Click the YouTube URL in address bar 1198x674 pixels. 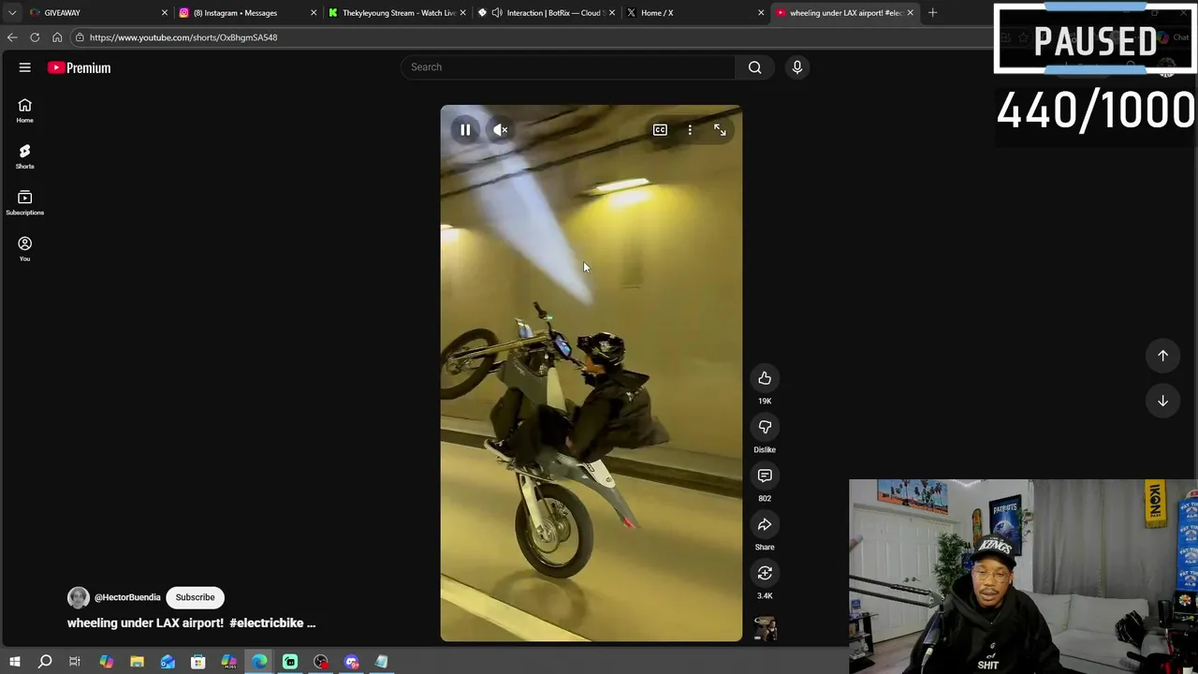[x=183, y=37]
